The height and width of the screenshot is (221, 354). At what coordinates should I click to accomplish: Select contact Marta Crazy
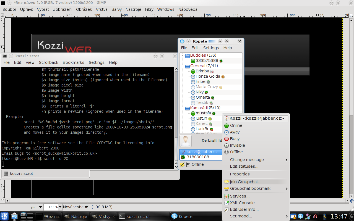(x=207, y=87)
